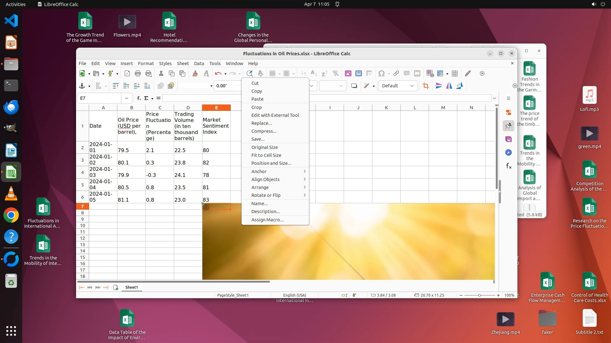Click the Crop image tool icon
Image resolution: width=611 pixels, height=343 pixels.
point(426,86)
